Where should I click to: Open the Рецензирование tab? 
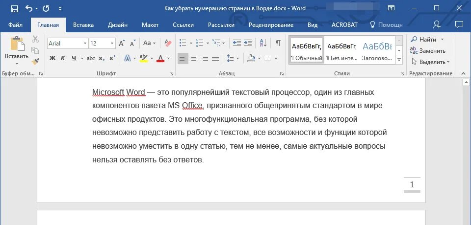271,25
